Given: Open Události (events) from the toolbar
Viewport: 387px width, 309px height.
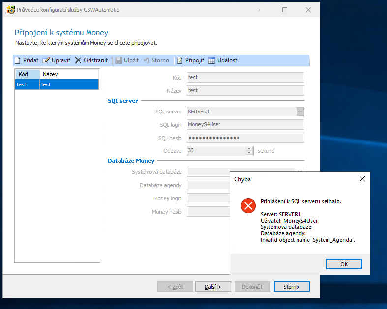Looking at the screenshot, I should click(212, 60).
